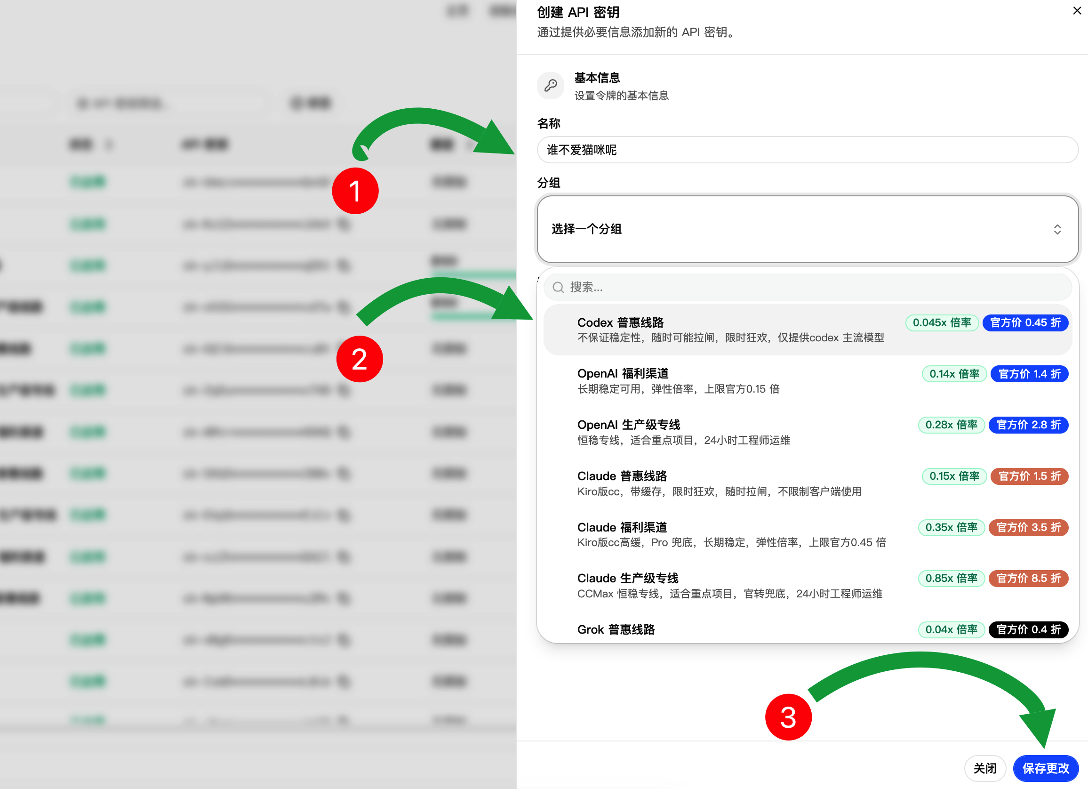Click the 官方价 1.5 折 badge
This screenshot has width=1088, height=789.
tap(1030, 476)
